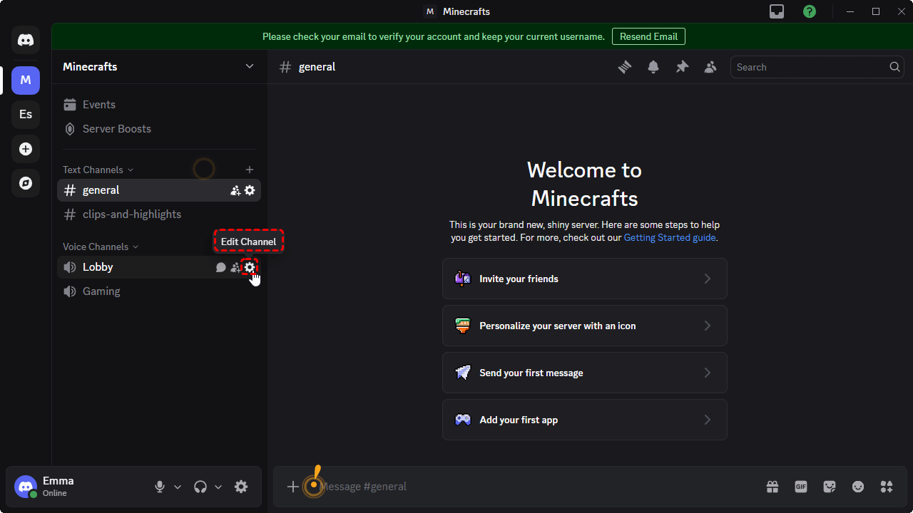
Task: Open Explore Discoverable Servers compass icon
Action: click(26, 183)
